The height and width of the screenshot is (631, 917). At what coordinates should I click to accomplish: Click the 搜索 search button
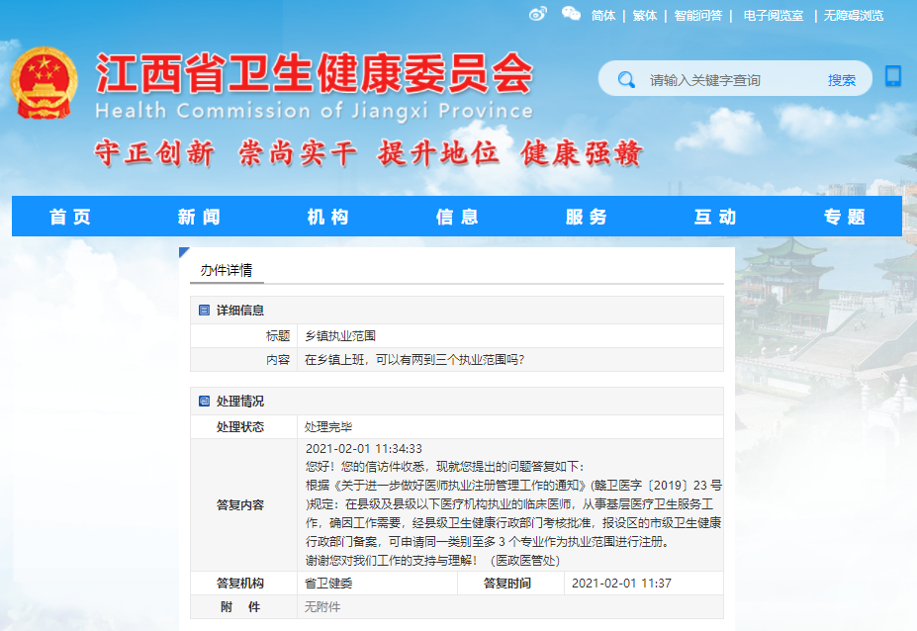click(x=842, y=80)
